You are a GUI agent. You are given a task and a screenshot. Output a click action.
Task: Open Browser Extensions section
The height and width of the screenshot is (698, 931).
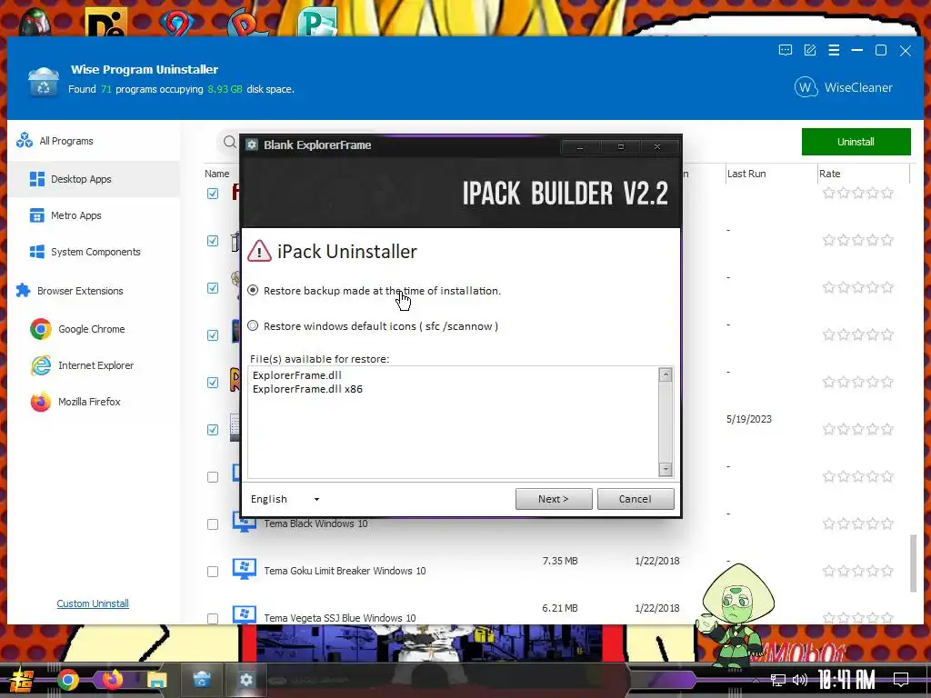coord(94,291)
